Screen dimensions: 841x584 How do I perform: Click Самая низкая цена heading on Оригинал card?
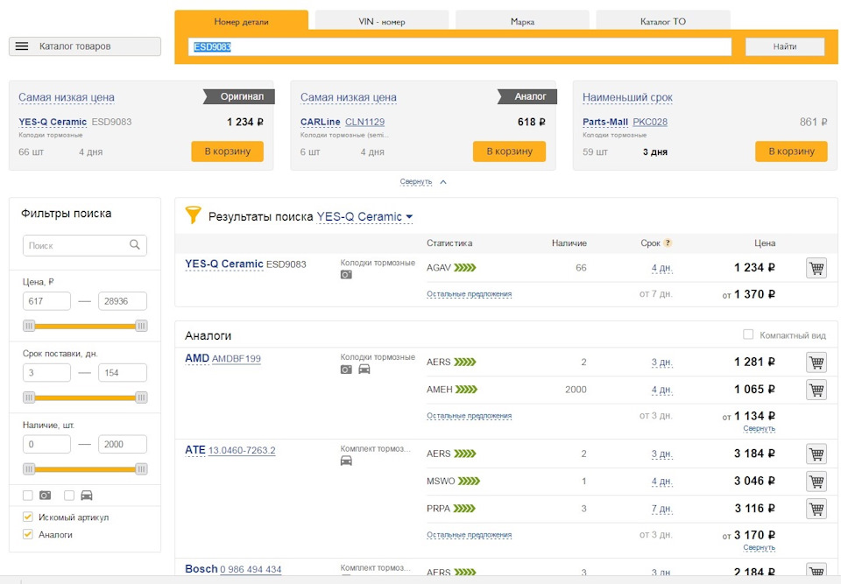[x=67, y=97]
